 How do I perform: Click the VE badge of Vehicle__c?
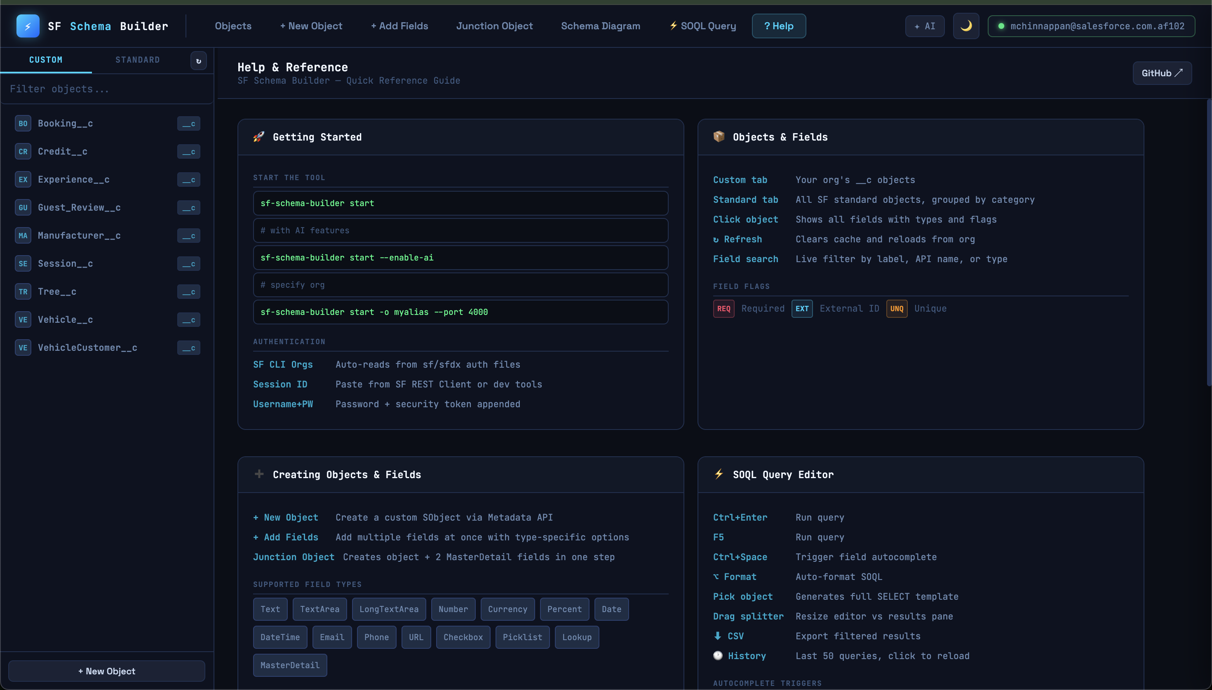tap(23, 319)
